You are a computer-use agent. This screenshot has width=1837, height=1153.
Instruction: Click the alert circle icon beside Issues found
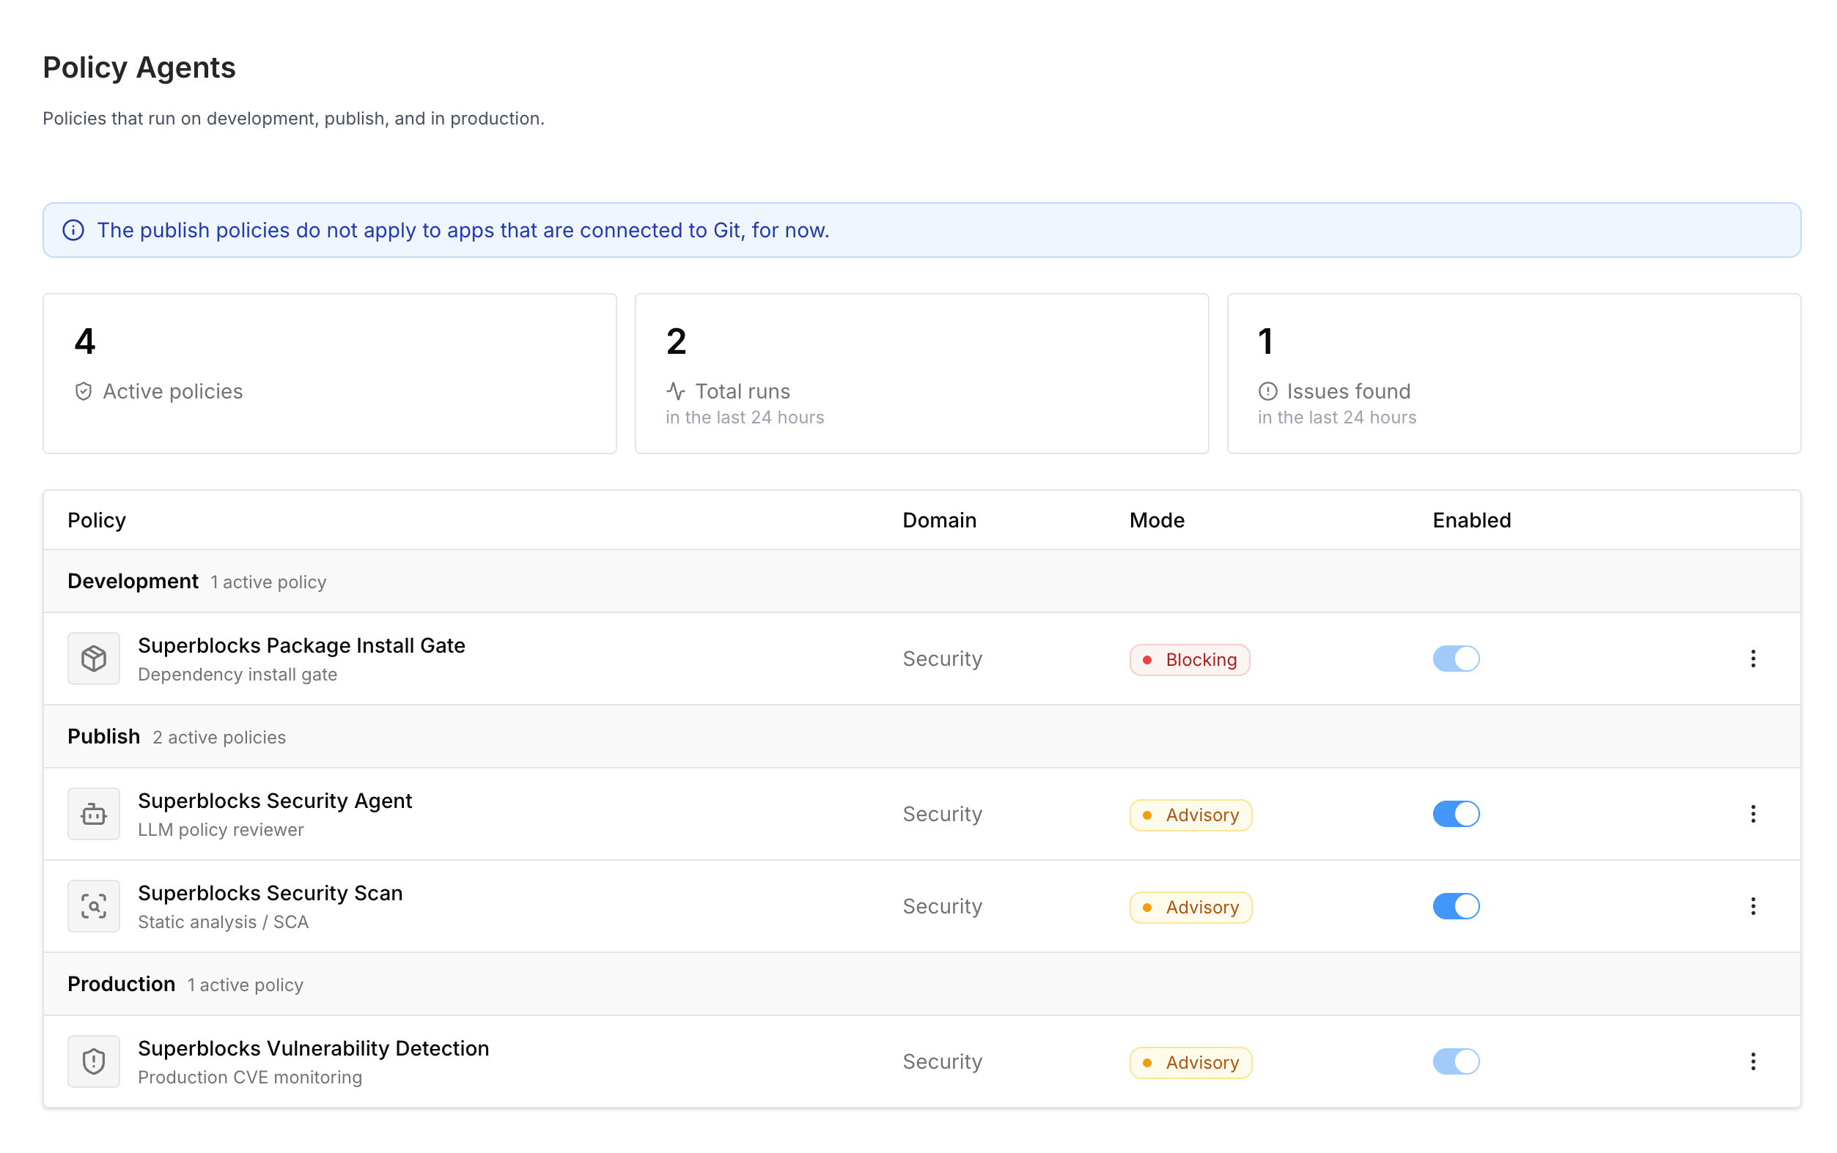click(1268, 391)
